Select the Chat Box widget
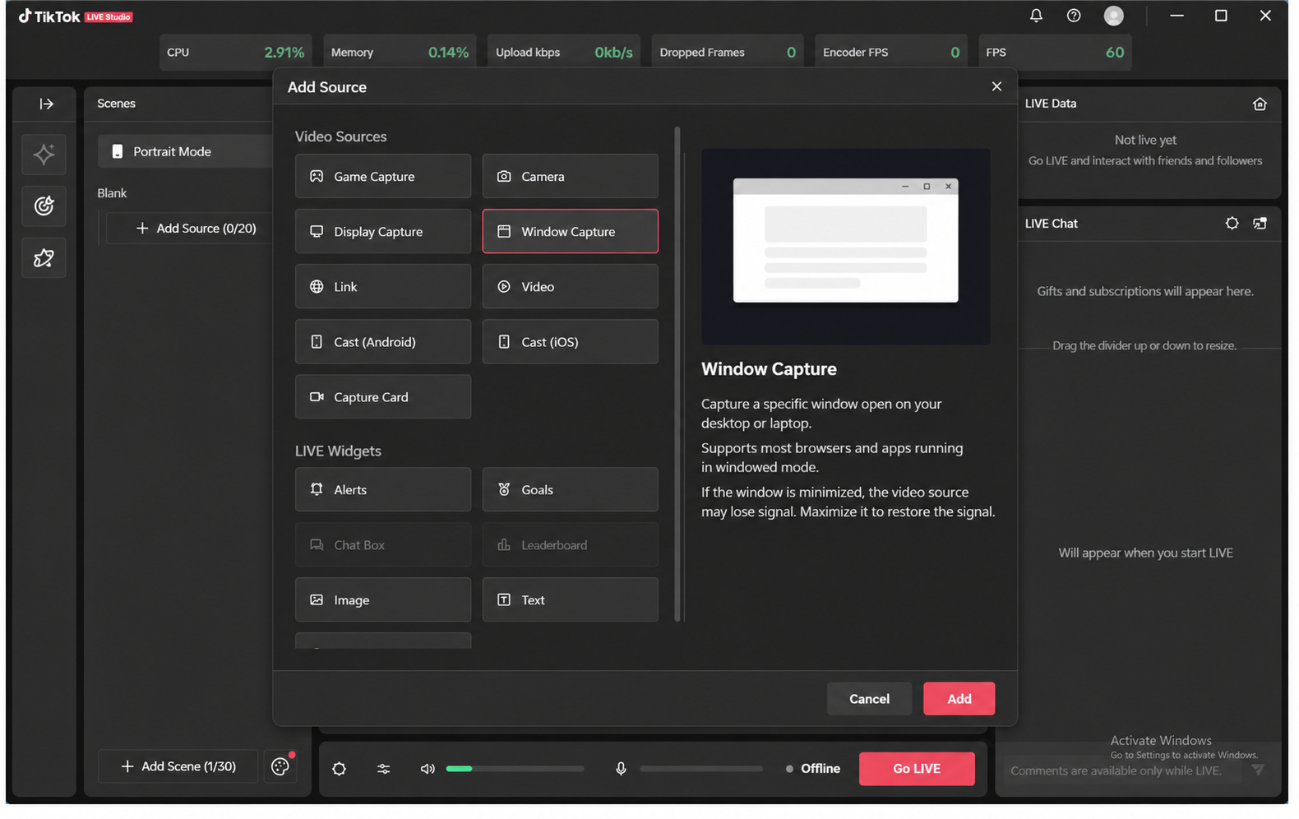The image size is (1299, 819). pos(383,544)
